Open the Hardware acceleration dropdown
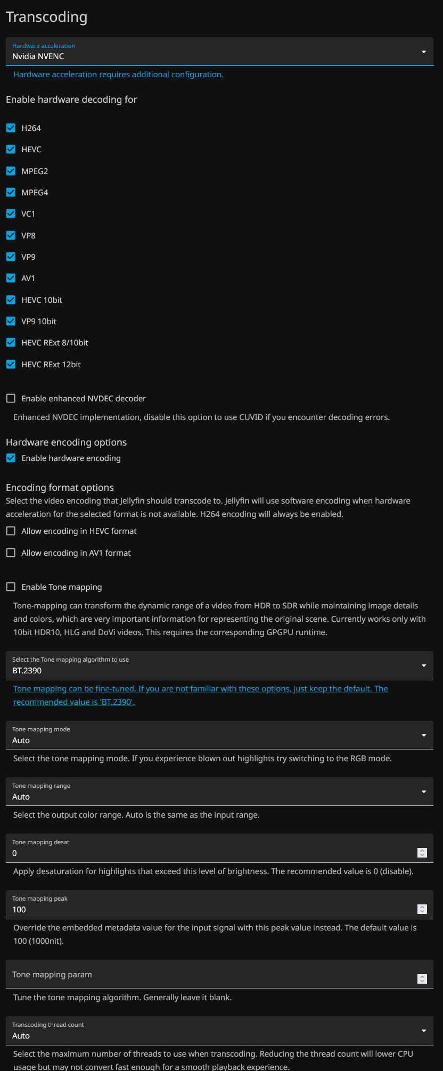Screen dimensions: 443x1071 (219, 52)
